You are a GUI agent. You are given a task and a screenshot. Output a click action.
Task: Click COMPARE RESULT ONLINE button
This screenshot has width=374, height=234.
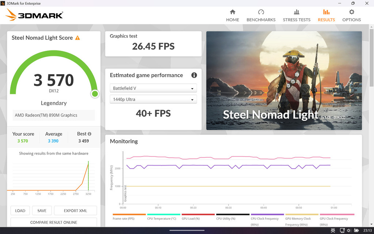click(54, 222)
